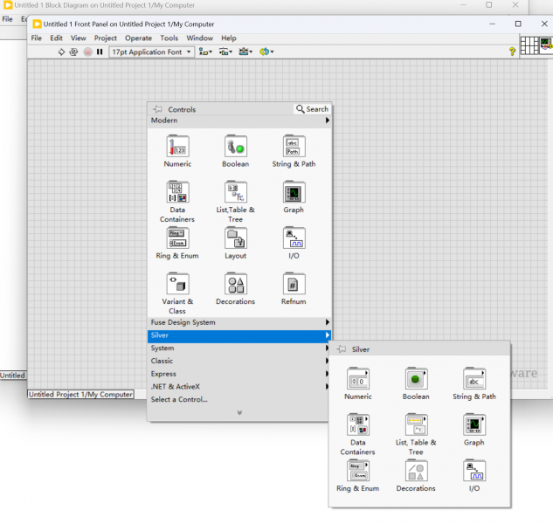Image resolution: width=553 pixels, height=524 pixels.
Task: Open Modern Data Containers palette
Action: click(177, 202)
